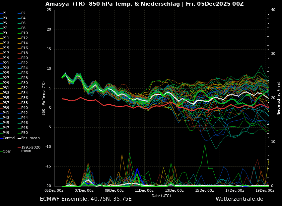Select the P13 legend entry
The image size is (282, 206).
pos(5,43)
